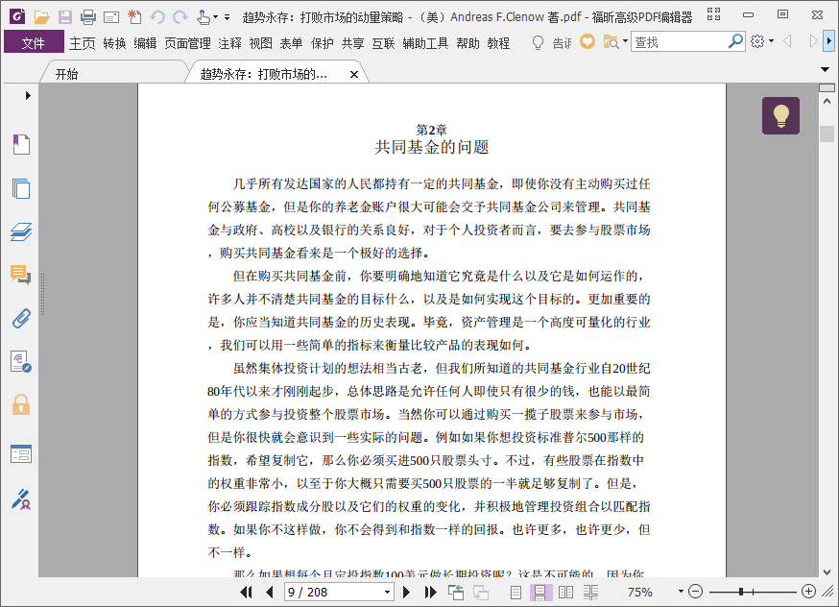This screenshot has height=607, width=839.
Task: Toggle continuous page view mode
Action: [539, 592]
